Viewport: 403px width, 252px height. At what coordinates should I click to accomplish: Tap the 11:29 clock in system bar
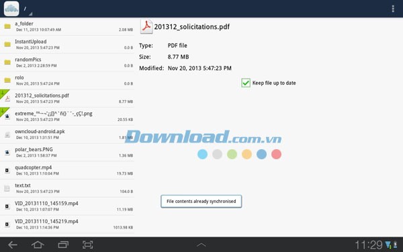click(369, 245)
